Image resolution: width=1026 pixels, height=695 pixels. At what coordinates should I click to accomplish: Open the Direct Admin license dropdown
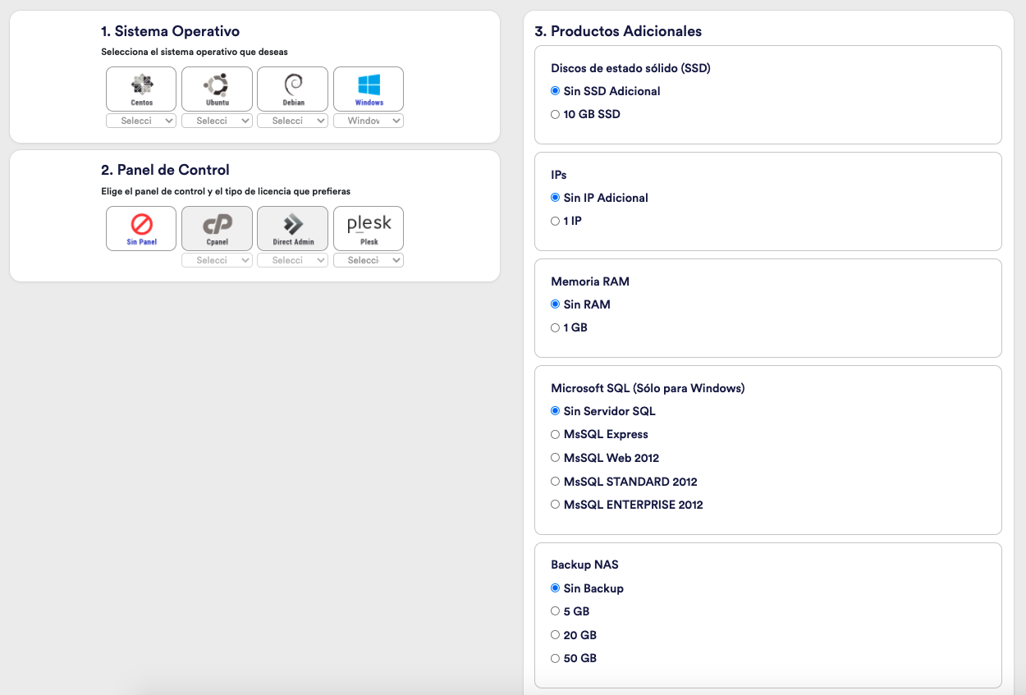[x=292, y=260]
